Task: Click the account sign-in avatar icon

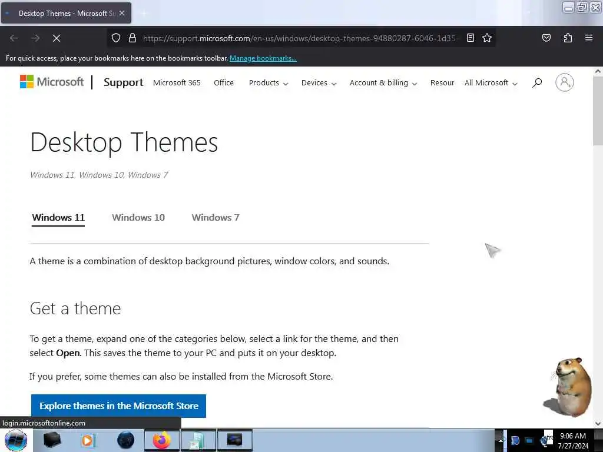Action: (564, 82)
